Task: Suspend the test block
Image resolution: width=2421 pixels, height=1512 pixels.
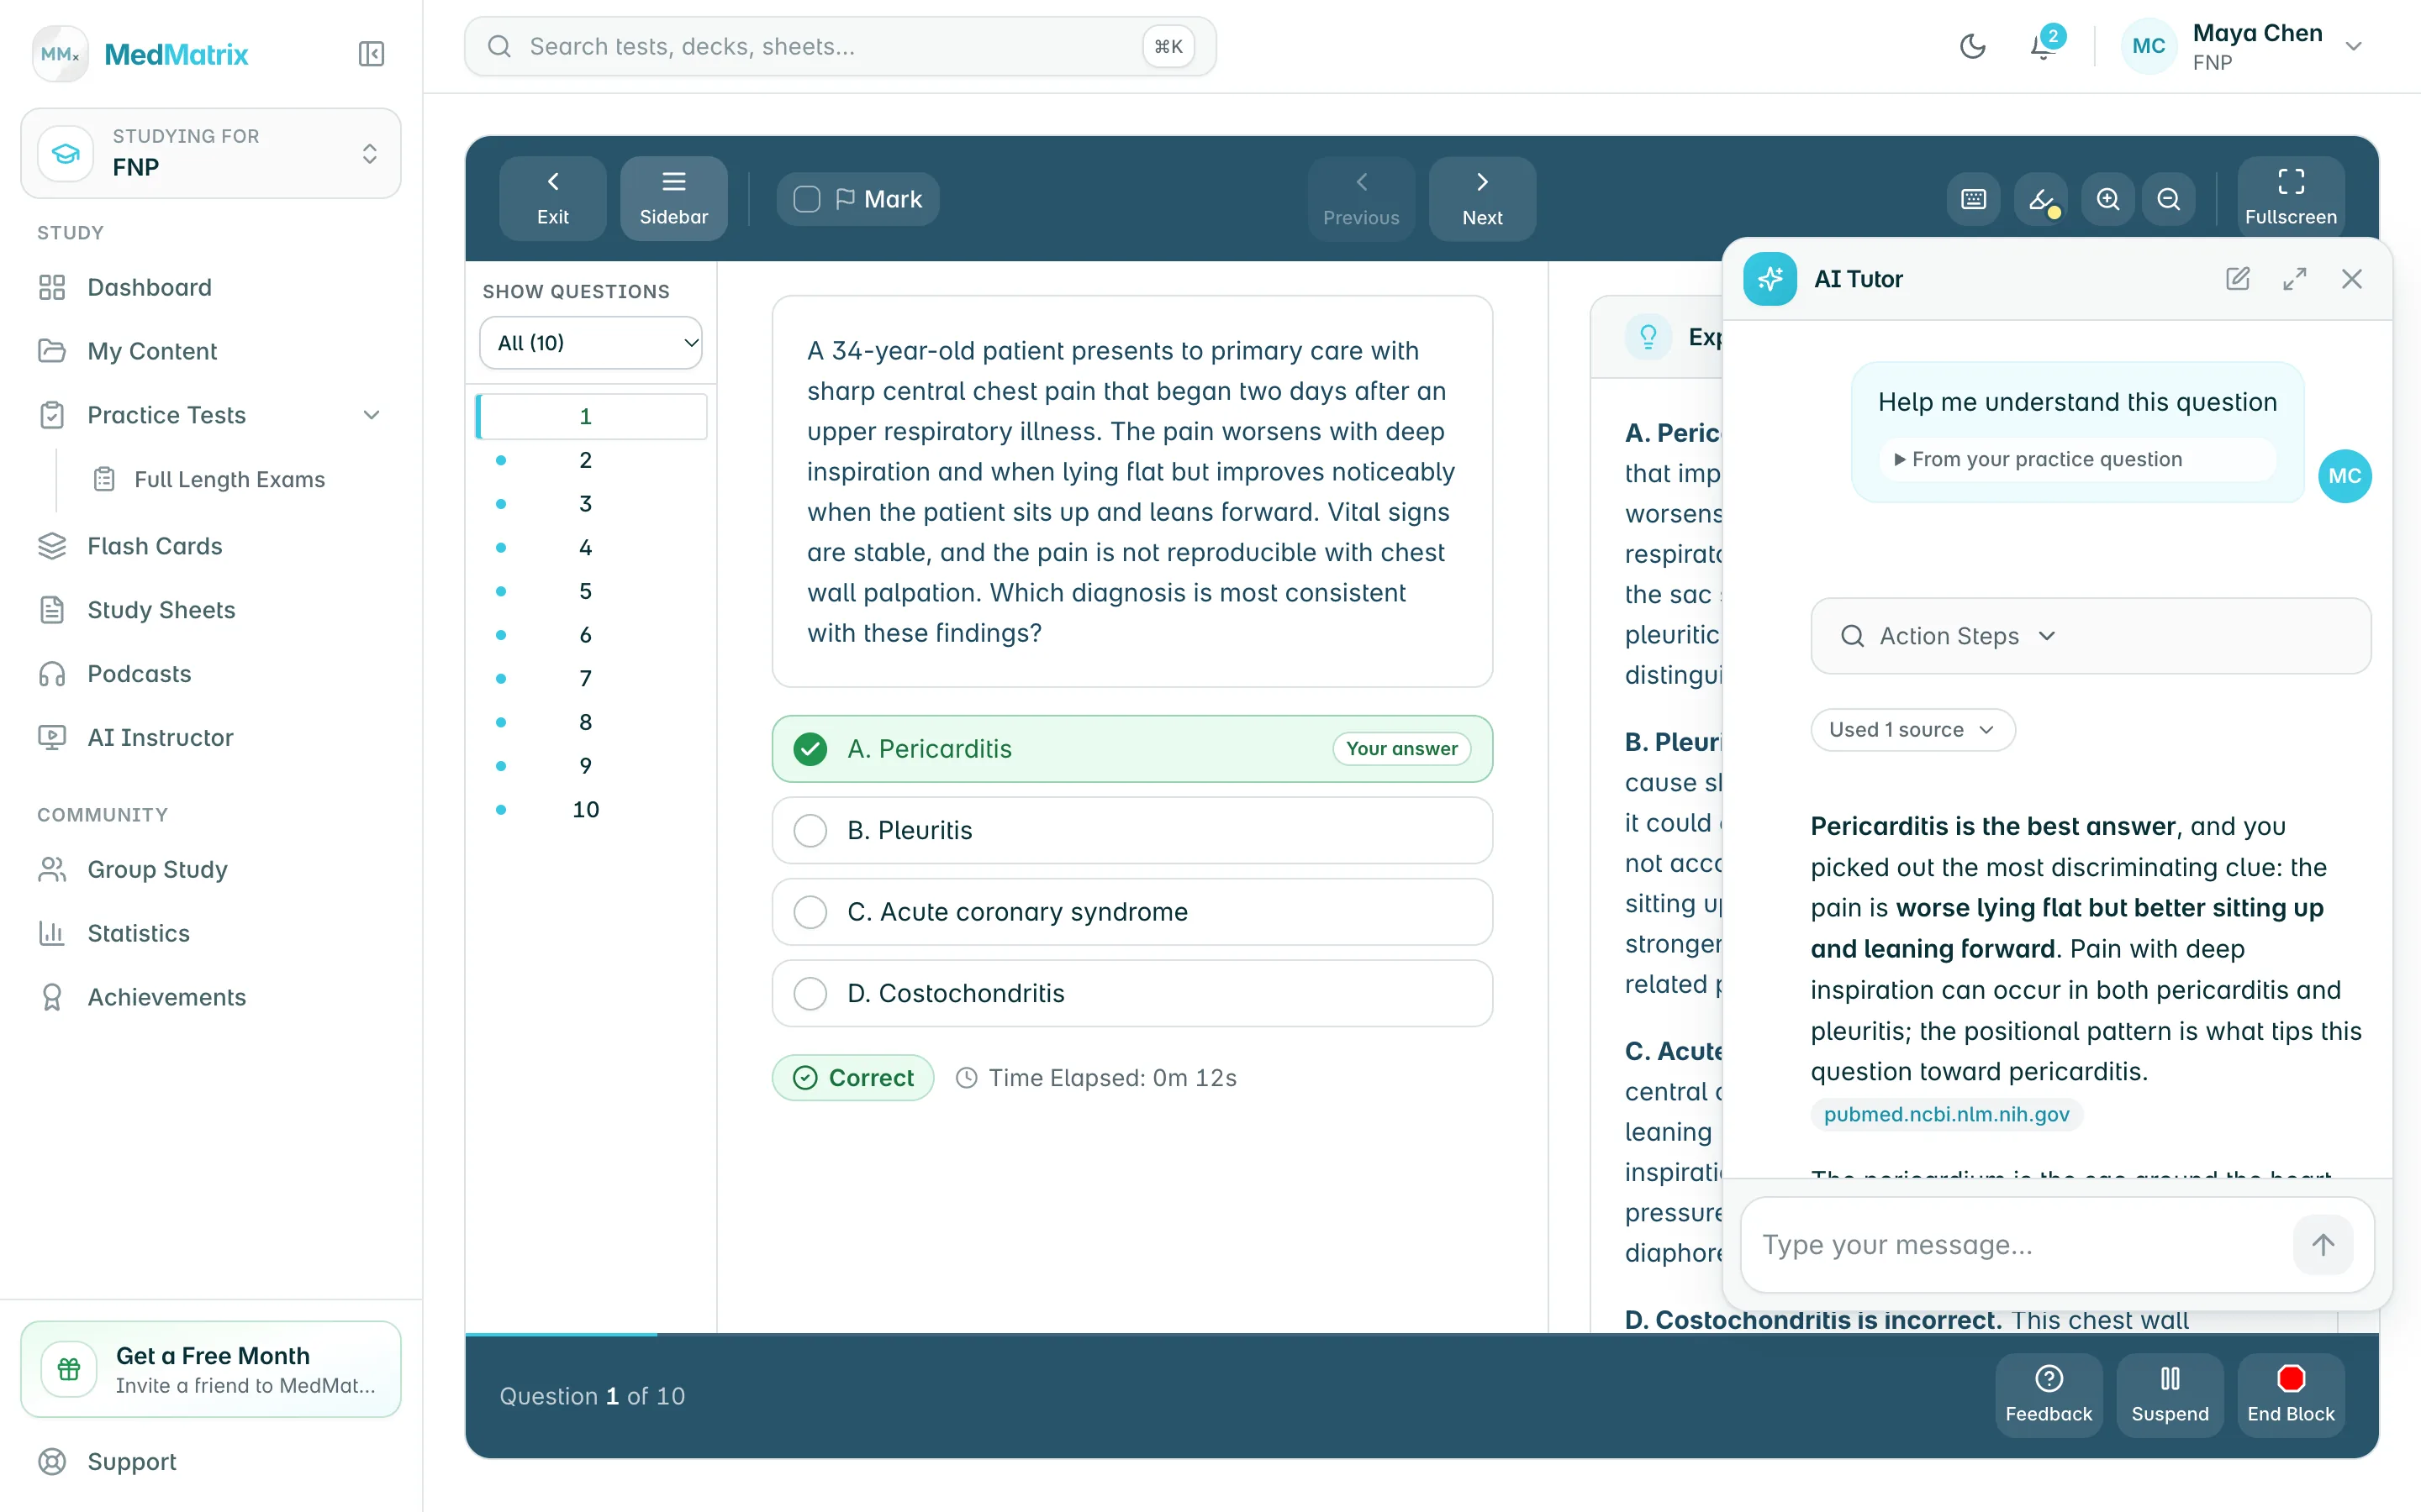Action: pos(2169,1395)
